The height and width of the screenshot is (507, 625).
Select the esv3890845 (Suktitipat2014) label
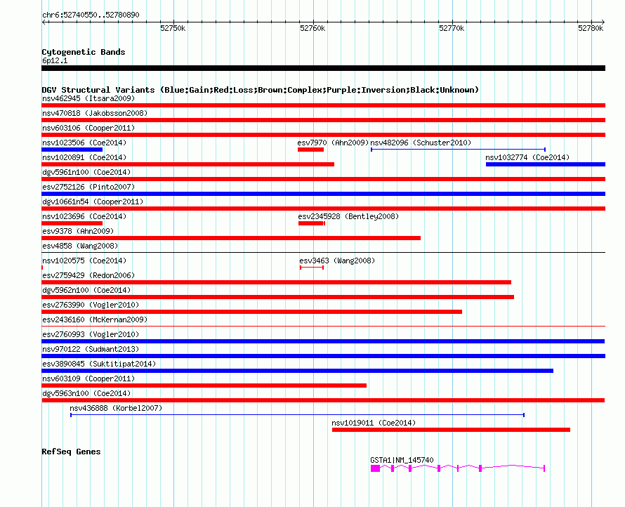point(99,364)
